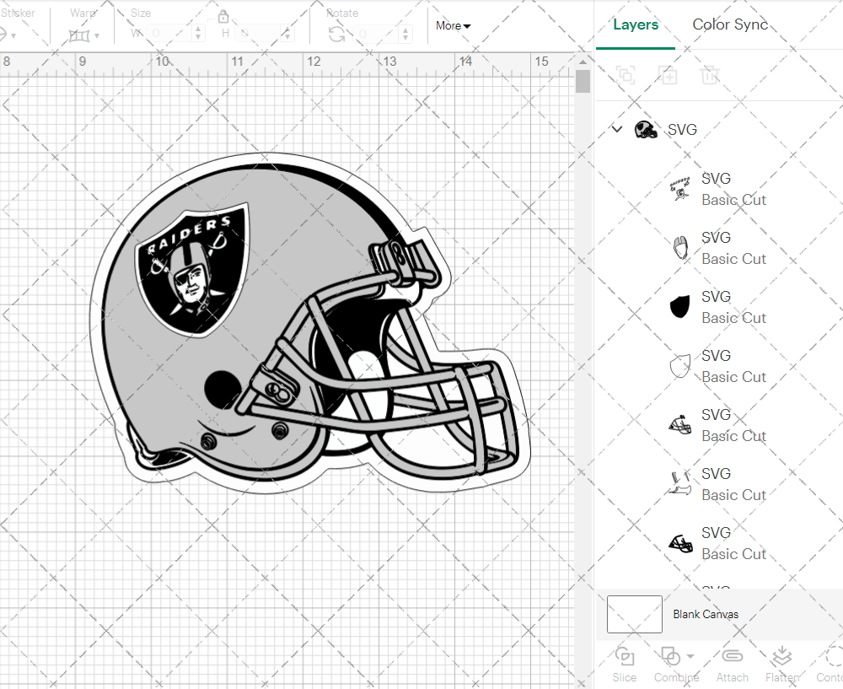843x689 pixels.
Task: Click the canvas vertical scrollbar
Action: pyautogui.click(x=583, y=81)
